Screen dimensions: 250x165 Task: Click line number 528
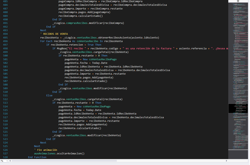pos(5,157)
